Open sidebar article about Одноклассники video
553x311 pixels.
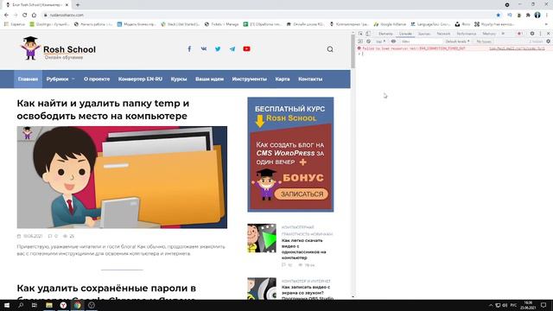coord(303,249)
